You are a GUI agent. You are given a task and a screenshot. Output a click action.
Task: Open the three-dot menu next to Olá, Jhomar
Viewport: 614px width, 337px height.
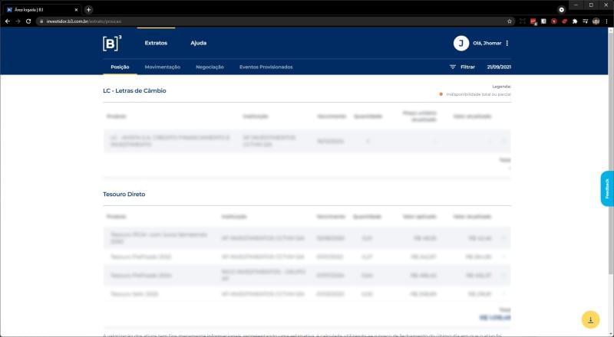[507, 43]
